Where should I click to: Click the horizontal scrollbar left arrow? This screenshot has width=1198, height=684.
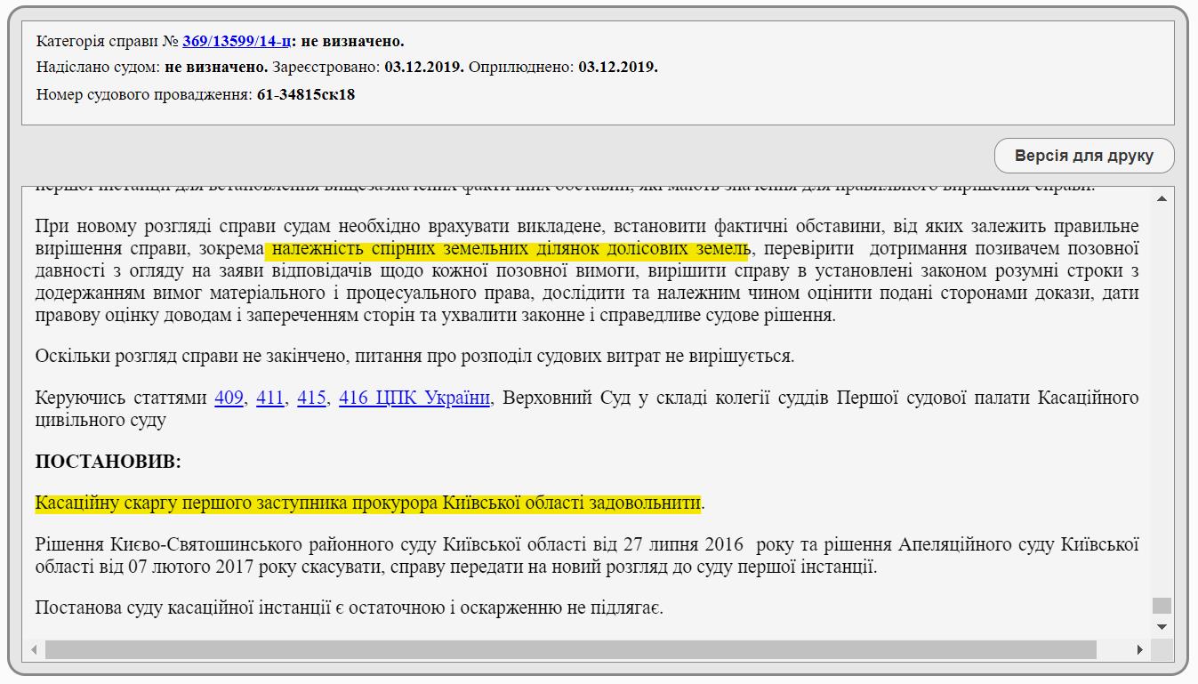click(x=36, y=650)
